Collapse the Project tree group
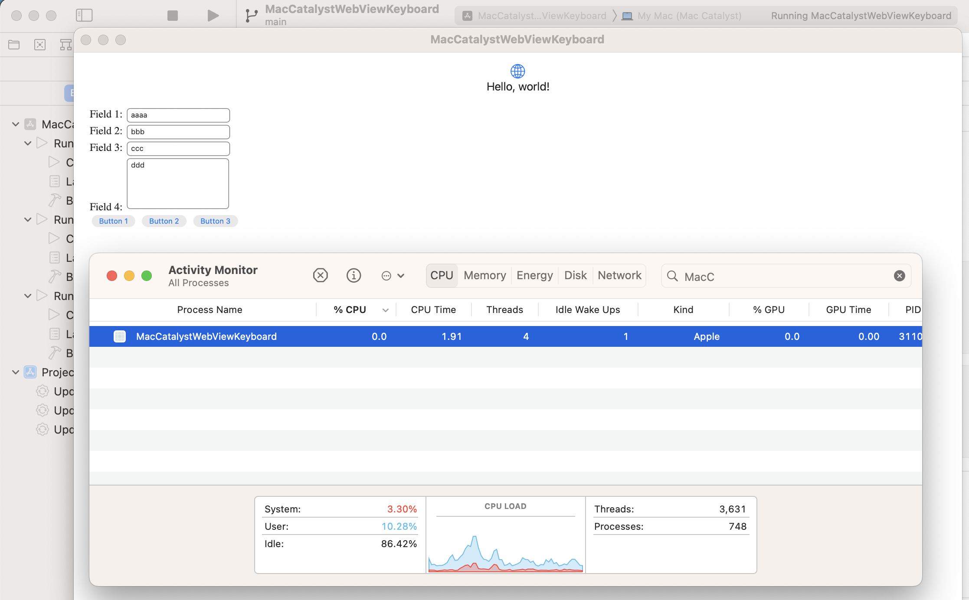Screen dimensions: 969x600 (16, 372)
